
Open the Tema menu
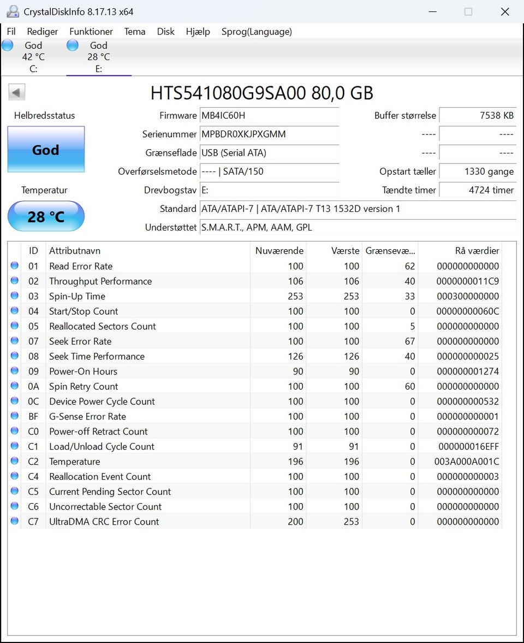pos(135,32)
